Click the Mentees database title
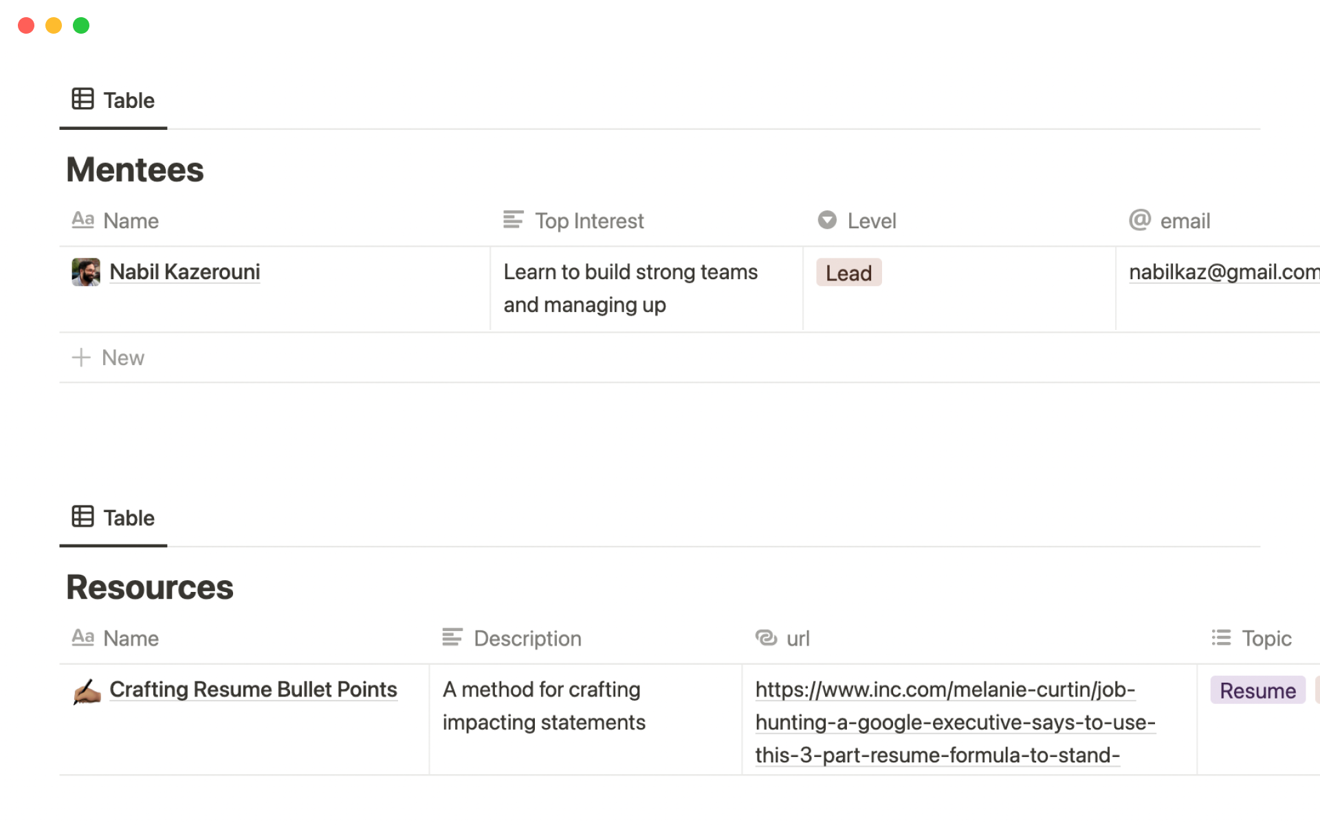Image resolution: width=1320 pixels, height=825 pixels. [135, 170]
